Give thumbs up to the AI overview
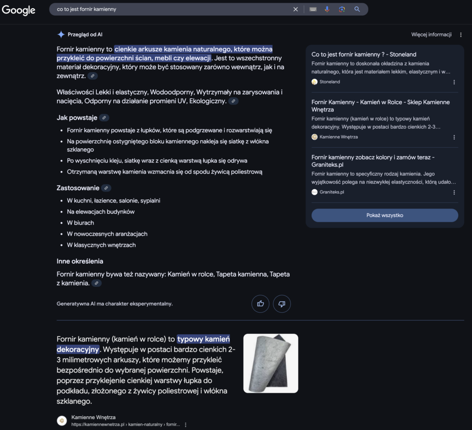472x430 pixels. [x=260, y=304]
